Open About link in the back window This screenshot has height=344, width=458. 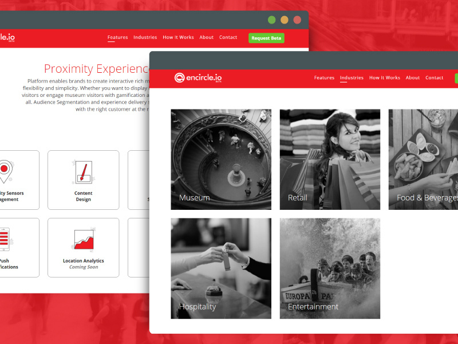pos(207,37)
